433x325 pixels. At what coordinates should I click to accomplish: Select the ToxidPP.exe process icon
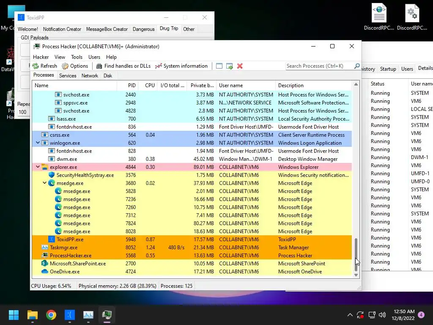click(x=51, y=240)
